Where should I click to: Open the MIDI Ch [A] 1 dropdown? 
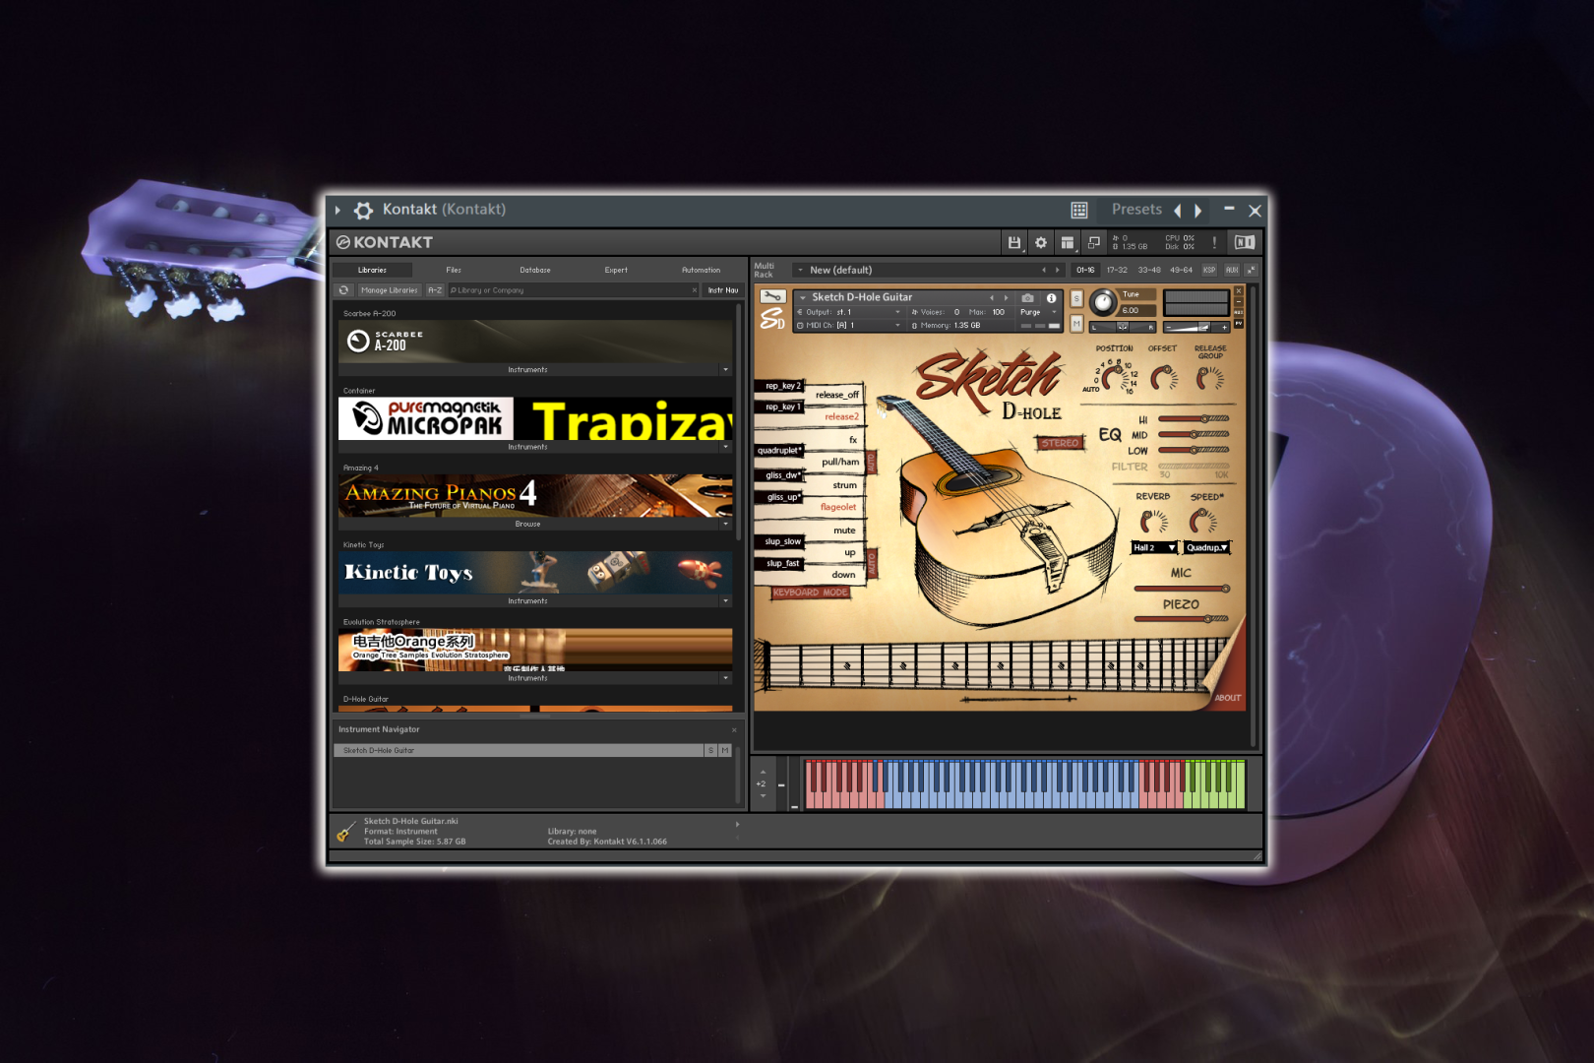(x=849, y=325)
